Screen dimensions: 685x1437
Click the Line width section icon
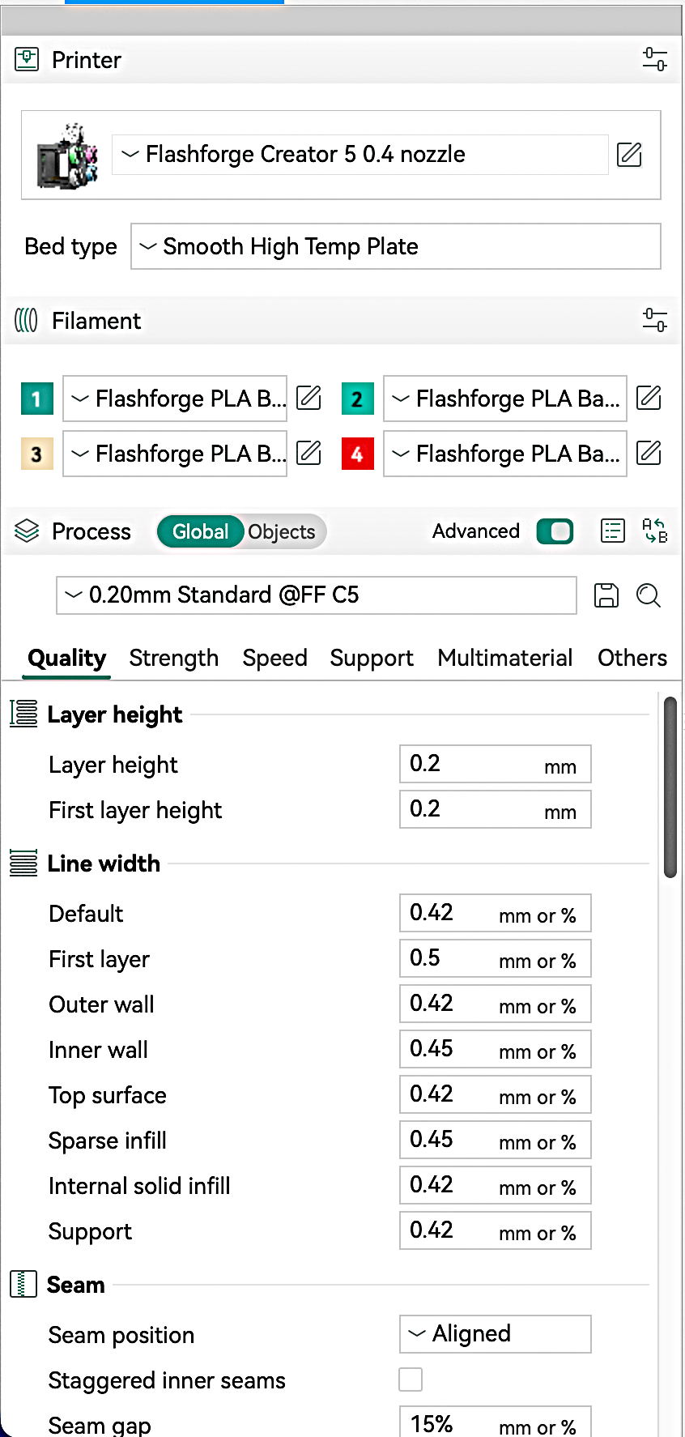[x=23, y=863]
